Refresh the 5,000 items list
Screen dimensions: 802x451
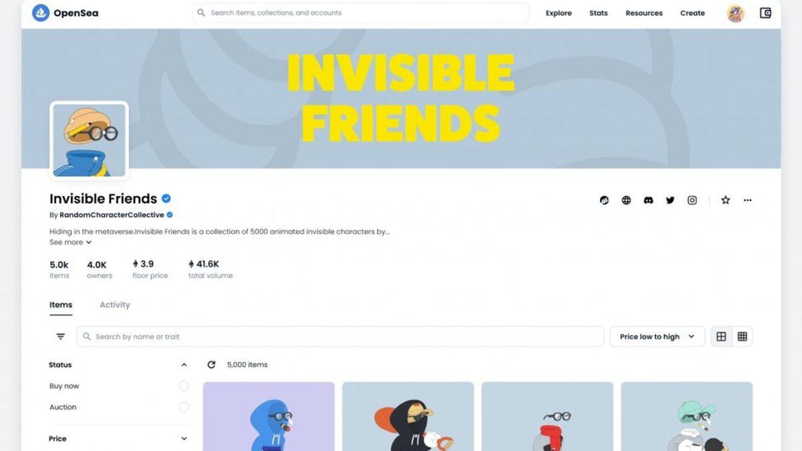pyautogui.click(x=211, y=365)
